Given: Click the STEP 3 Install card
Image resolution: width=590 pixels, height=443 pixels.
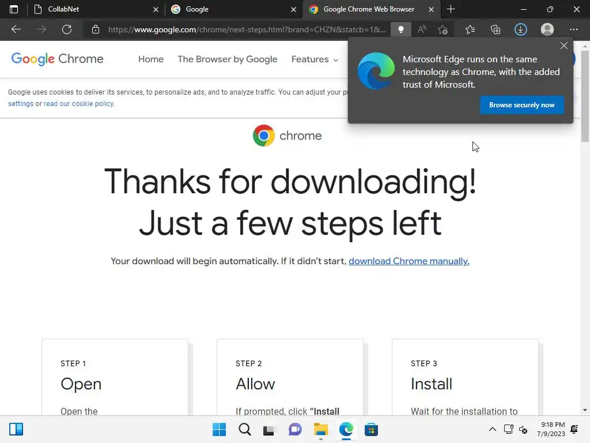Looking at the screenshot, I should point(465,377).
